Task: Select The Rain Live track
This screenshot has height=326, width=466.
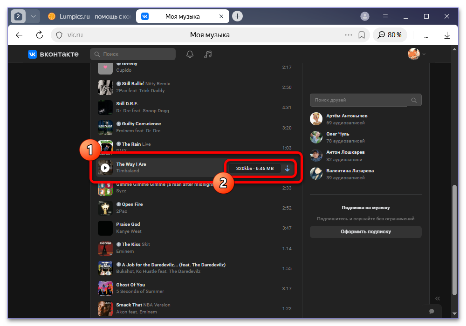Action: point(196,147)
